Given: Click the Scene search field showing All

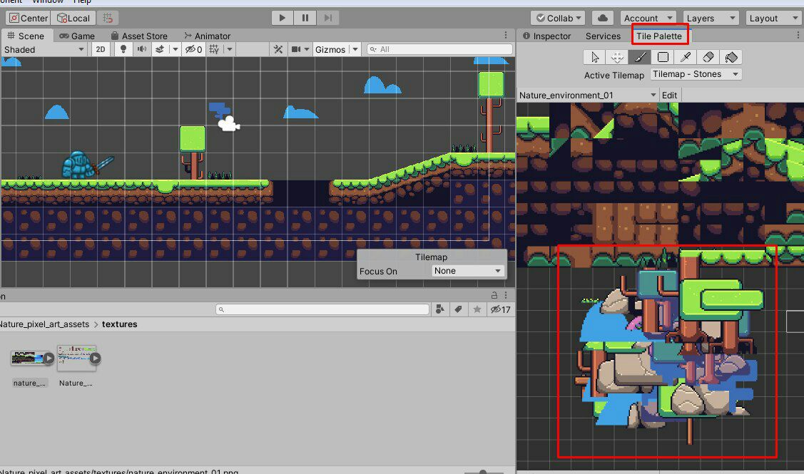Looking at the screenshot, I should pos(440,49).
